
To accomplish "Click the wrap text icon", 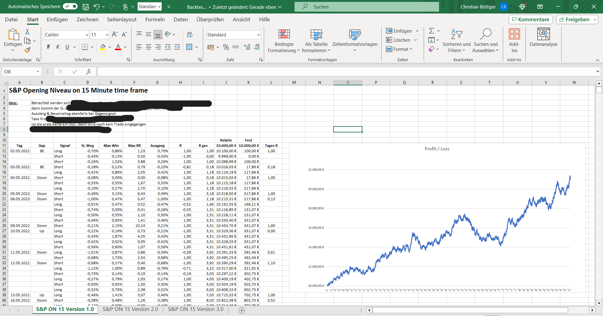I will 189,35.
